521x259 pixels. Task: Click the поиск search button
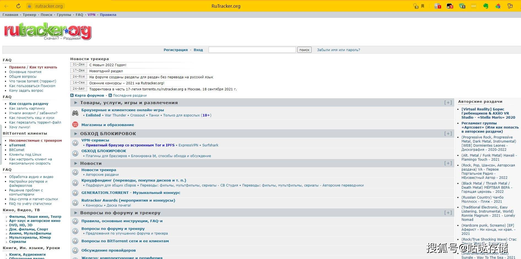[x=304, y=50]
